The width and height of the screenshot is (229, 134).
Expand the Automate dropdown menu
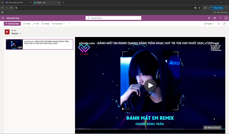58,24
